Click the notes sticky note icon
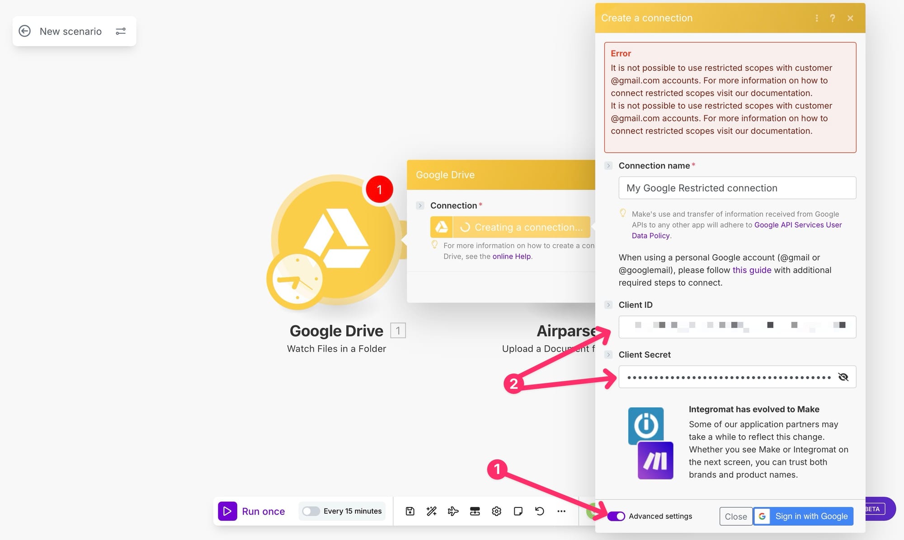Viewport: 904px width, 540px height. (x=518, y=511)
